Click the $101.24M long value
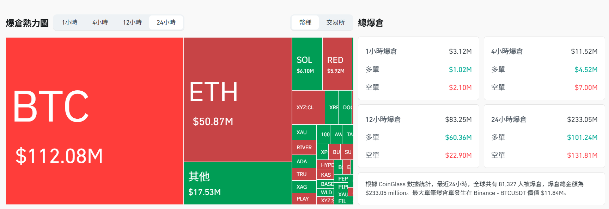 (582, 137)
